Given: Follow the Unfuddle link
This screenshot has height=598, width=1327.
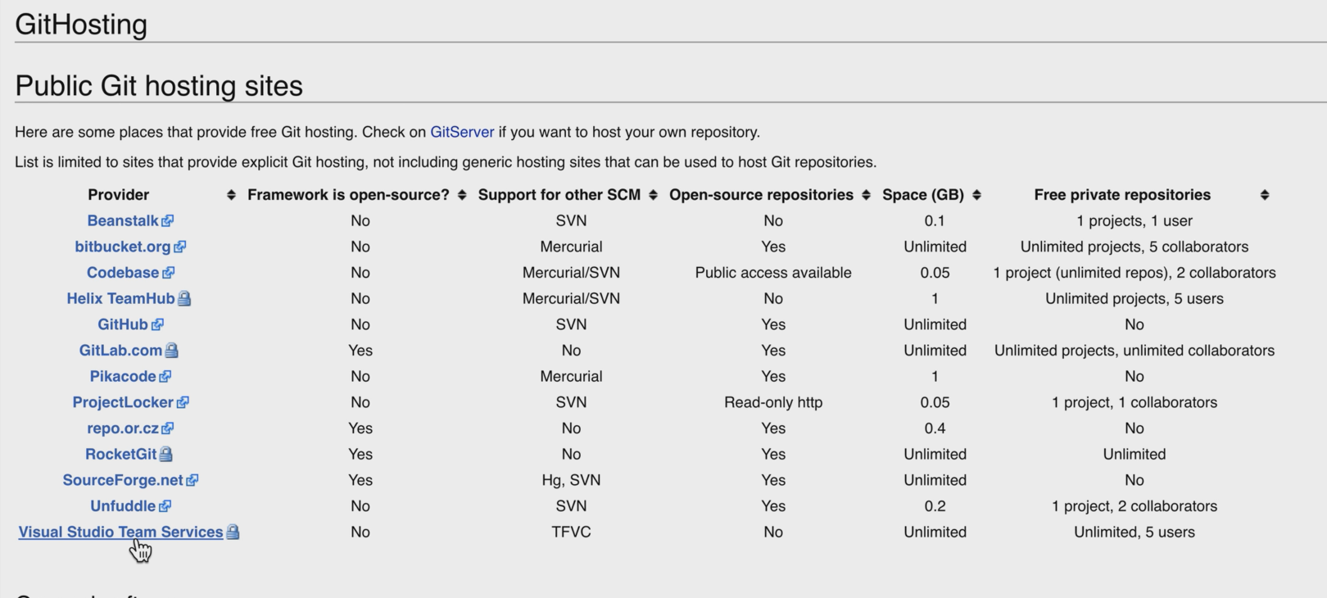Looking at the screenshot, I should click(x=123, y=506).
